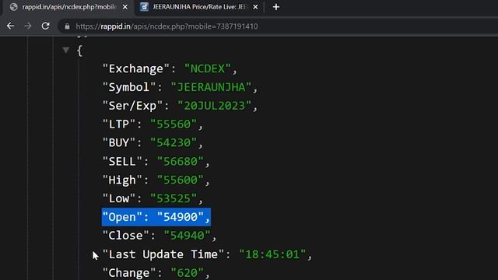Close the JEERAUNJHA Price/Rate Live tab
The image size is (498, 280).
(255, 7)
